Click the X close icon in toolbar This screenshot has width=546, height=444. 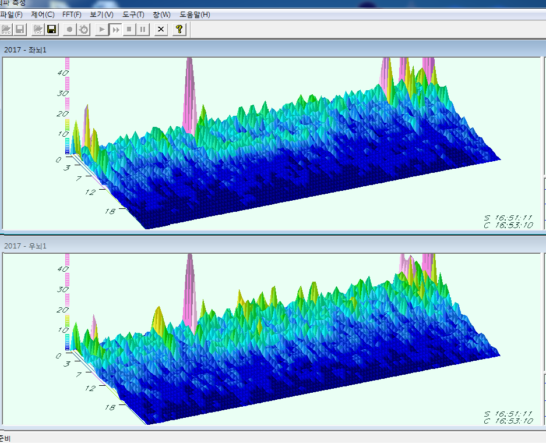(x=161, y=29)
